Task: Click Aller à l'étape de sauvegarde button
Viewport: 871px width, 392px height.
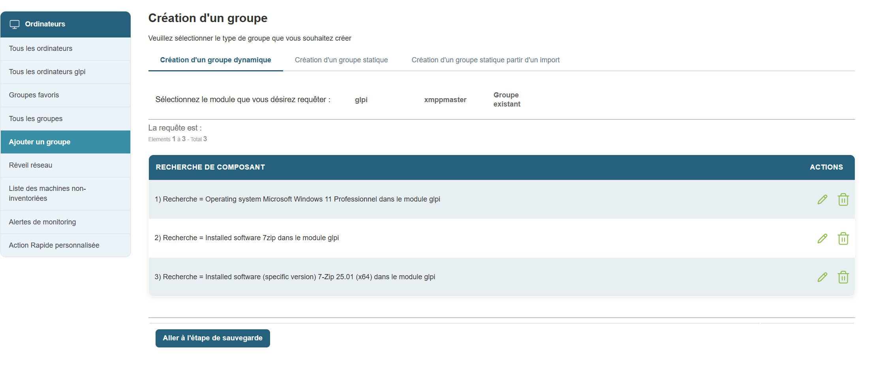Action: [212, 338]
